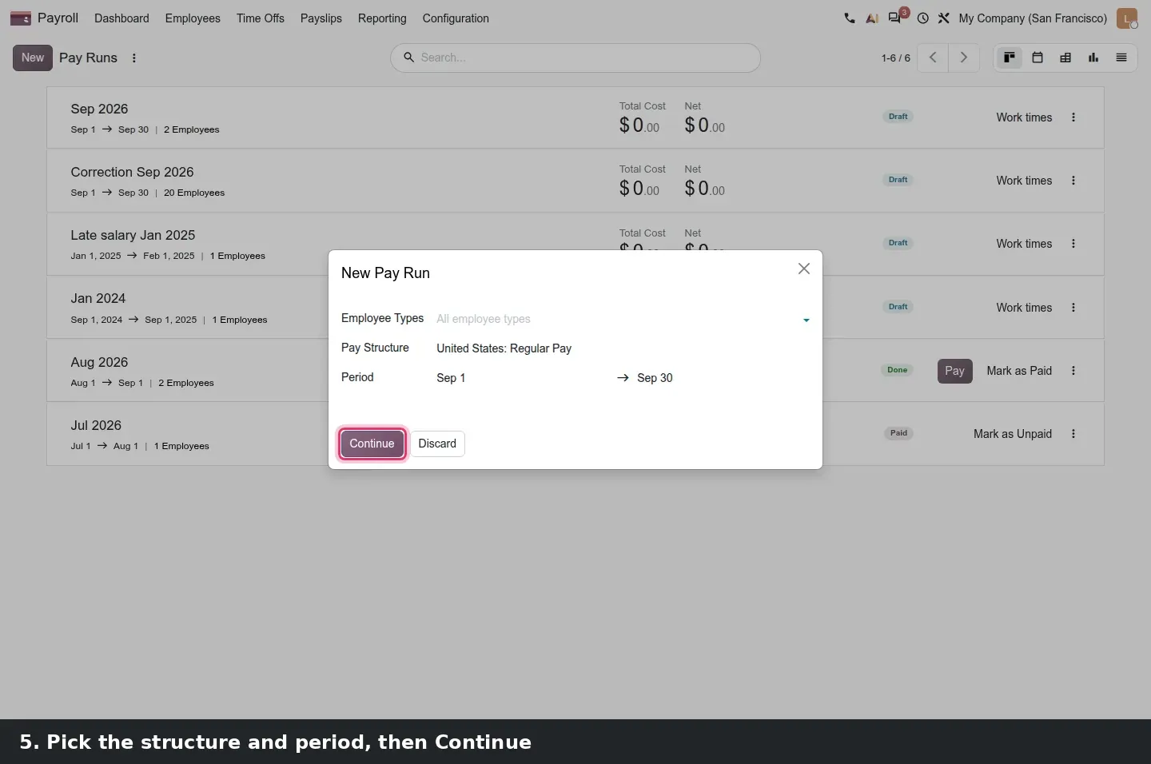Image resolution: width=1151 pixels, height=764 pixels.
Task: Open kebab menu for Aug 2026 row
Action: coord(1073,371)
